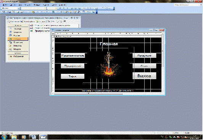Click the form selector box at ruler corner

pyautogui.click(x=53, y=33)
